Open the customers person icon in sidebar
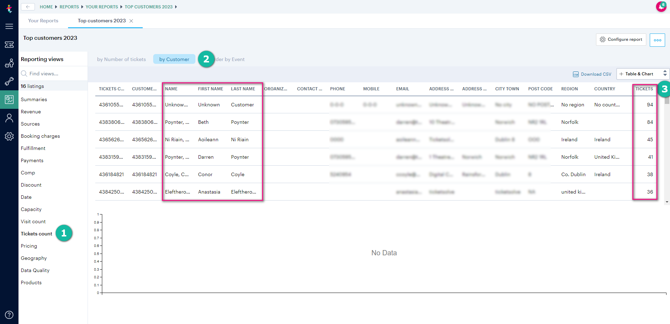The width and height of the screenshot is (670, 324). click(9, 118)
